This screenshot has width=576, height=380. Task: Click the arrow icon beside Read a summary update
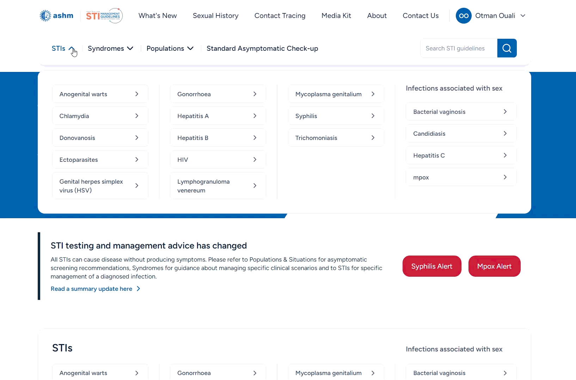click(138, 289)
